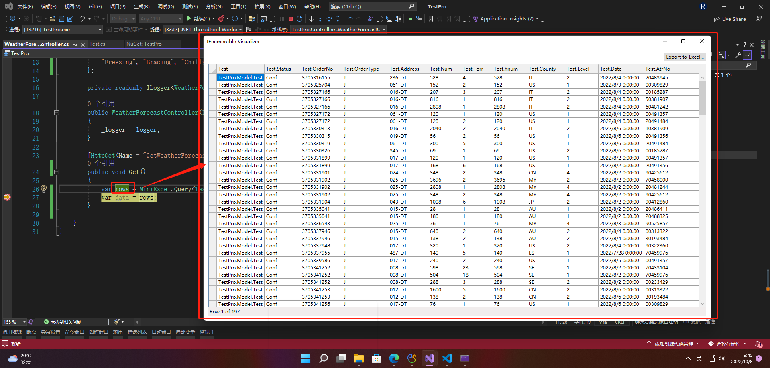770x368 pixels.
Task: Click the Save All icon
Action: [x=69, y=18]
